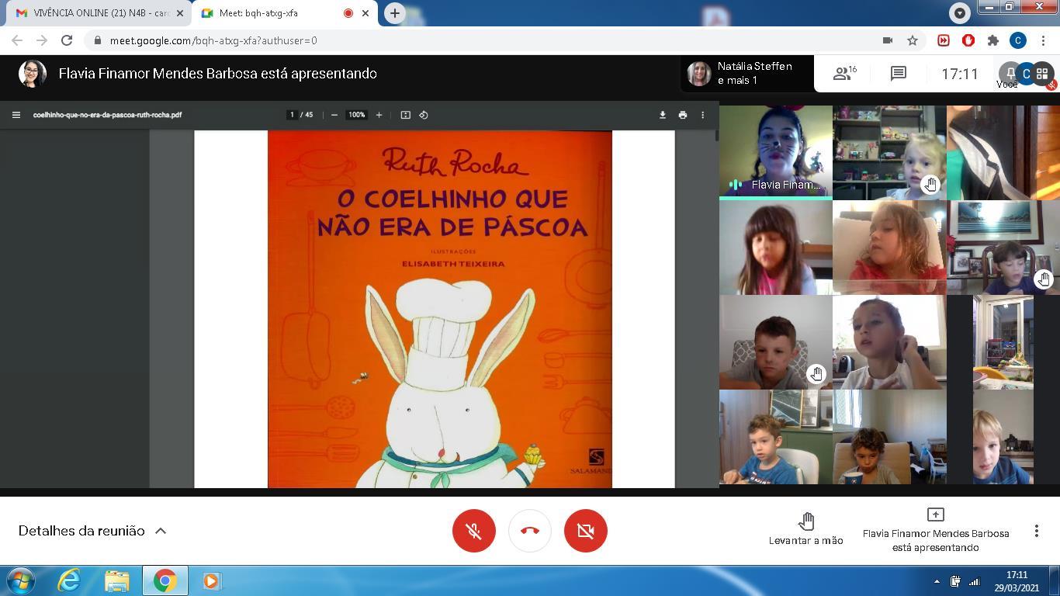
Task: Open a new Chrome tab
Action: click(395, 13)
